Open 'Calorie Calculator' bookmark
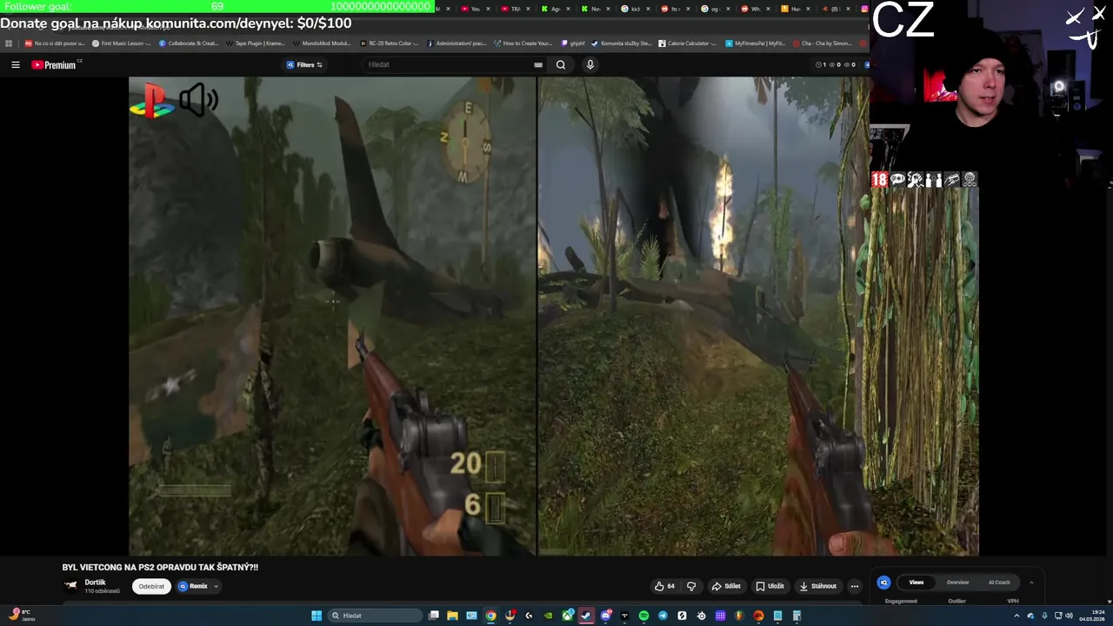 point(688,43)
